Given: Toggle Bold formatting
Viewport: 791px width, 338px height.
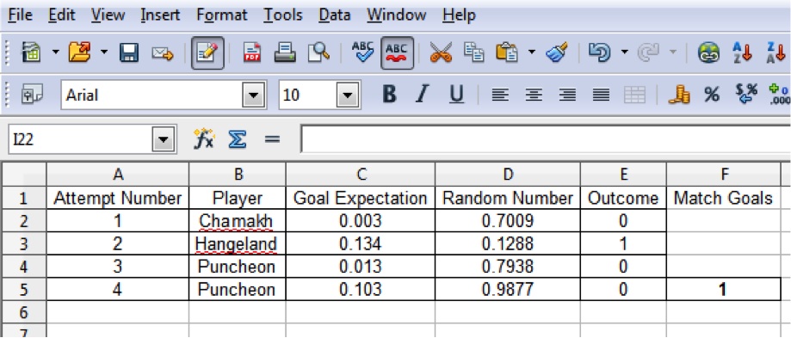Looking at the screenshot, I should pyautogui.click(x=389, y=95).
